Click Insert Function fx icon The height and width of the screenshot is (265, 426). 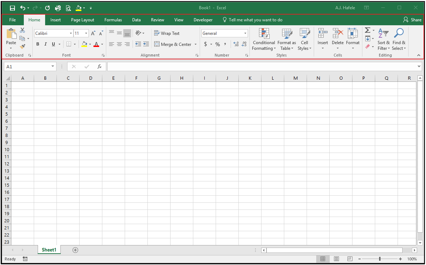tap(99, 67)
